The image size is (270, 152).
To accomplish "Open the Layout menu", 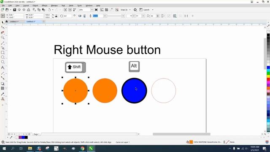I will tap(26, 5).
